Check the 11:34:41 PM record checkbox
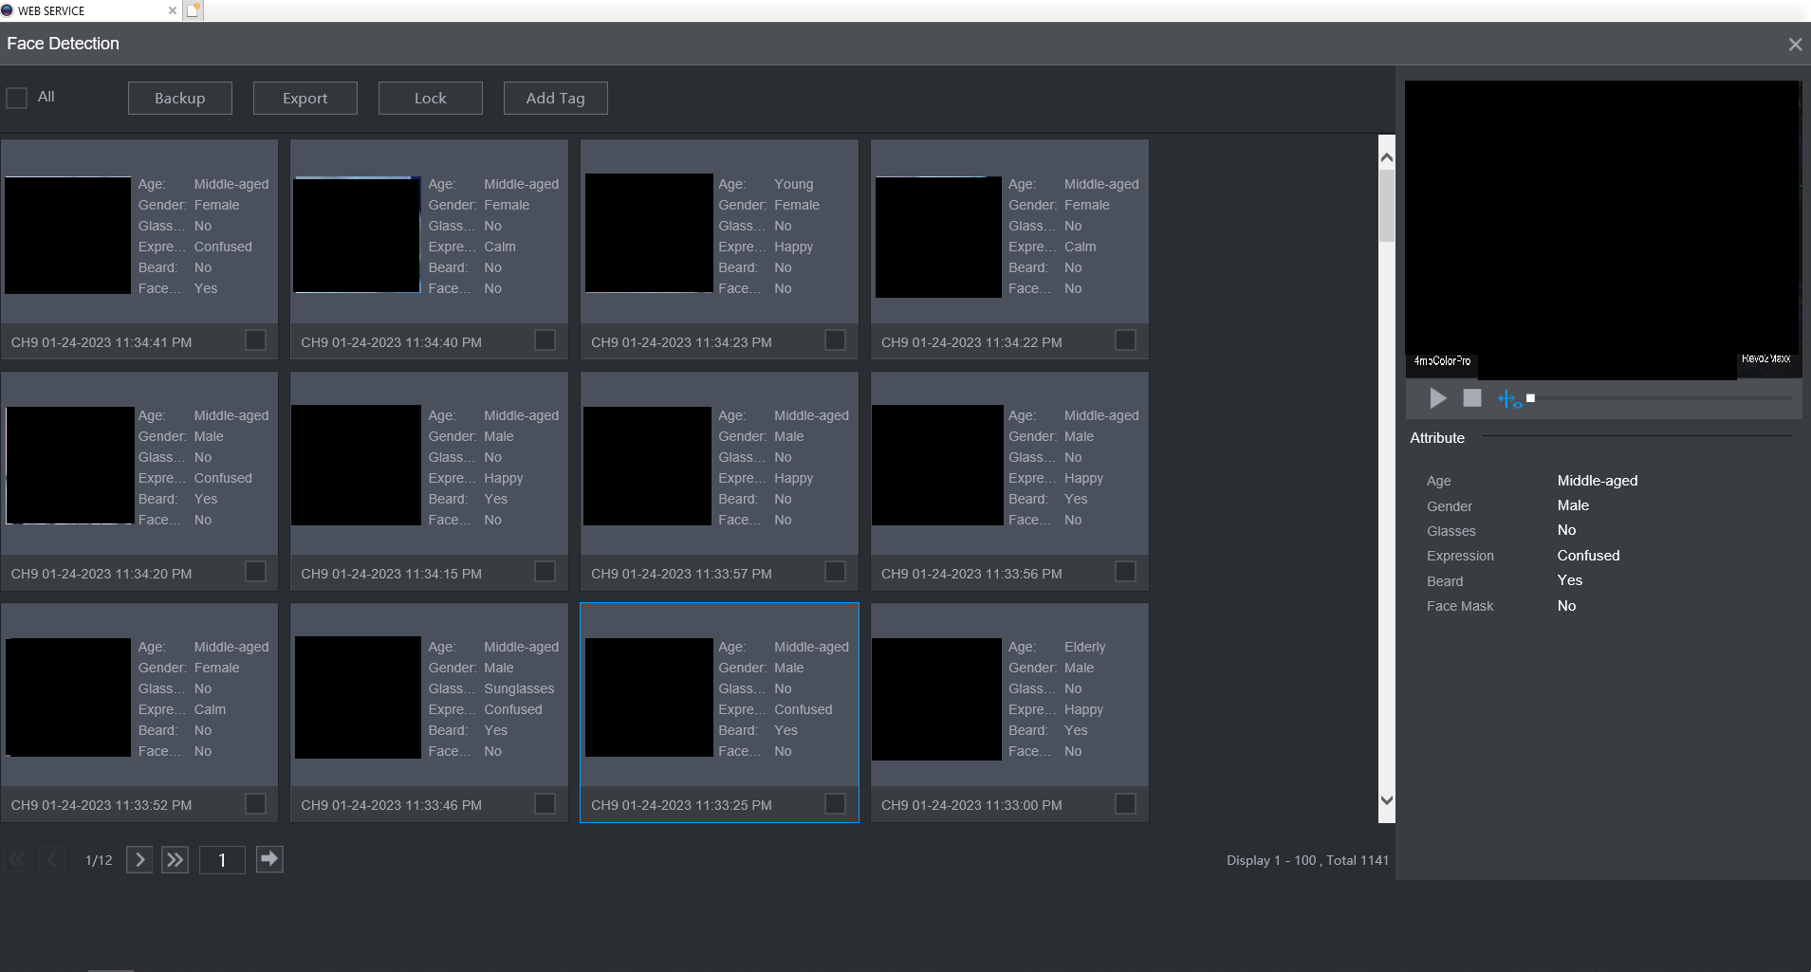The height and width of the screenshot is (972, 1811). click(x=255, y=339)
